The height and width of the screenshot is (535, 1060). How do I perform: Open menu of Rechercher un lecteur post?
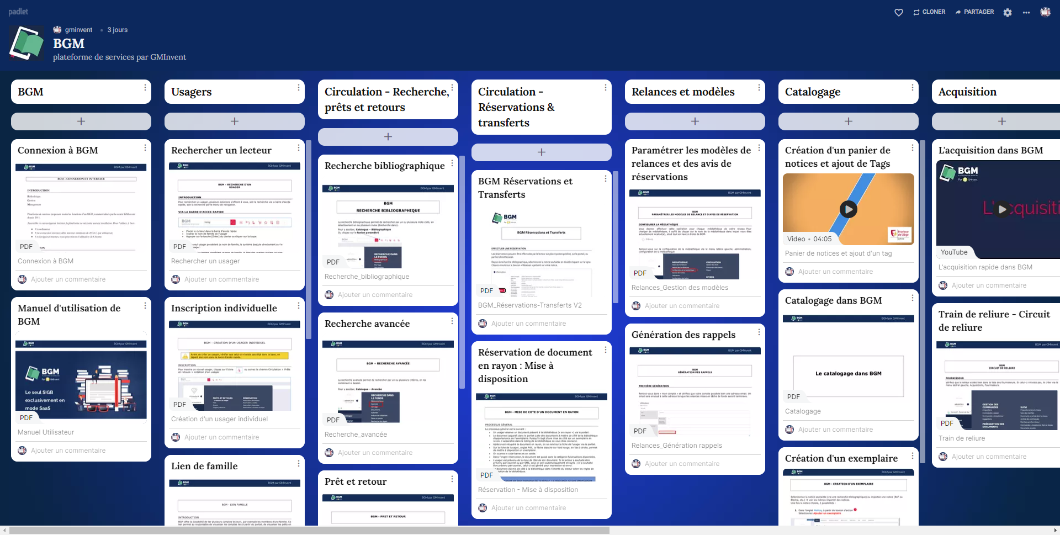click(x=299, y=148)
